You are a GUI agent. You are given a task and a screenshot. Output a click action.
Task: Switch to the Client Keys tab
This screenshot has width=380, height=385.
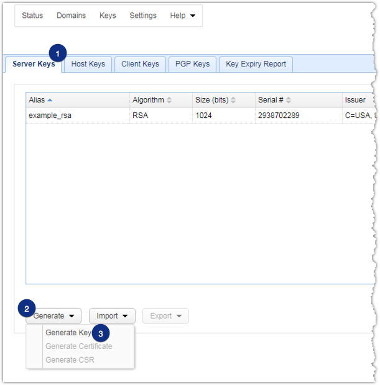click(140, 64)
